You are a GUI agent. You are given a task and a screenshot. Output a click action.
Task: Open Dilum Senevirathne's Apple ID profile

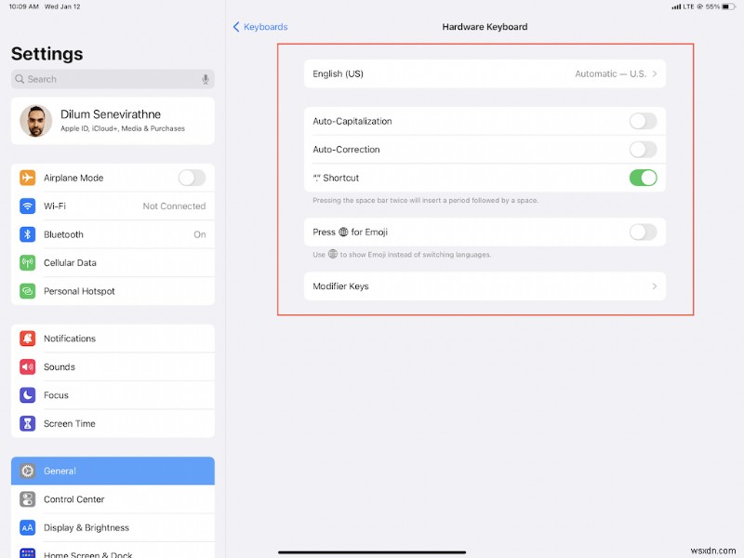[x=112, y=121]
